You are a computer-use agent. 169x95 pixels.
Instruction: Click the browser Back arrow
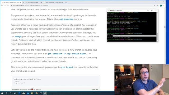click(x=2, y=6)
